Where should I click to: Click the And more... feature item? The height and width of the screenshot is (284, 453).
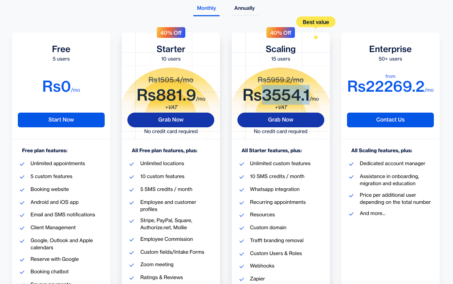point(372,213)
